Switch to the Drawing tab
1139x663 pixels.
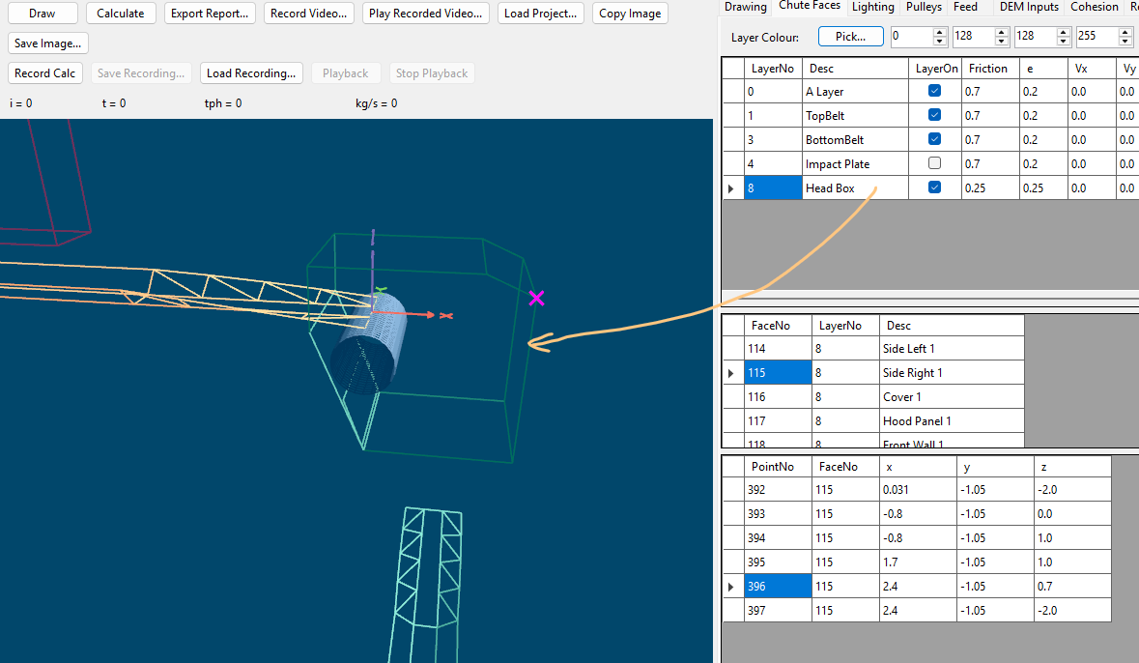[x=745, y=7]
